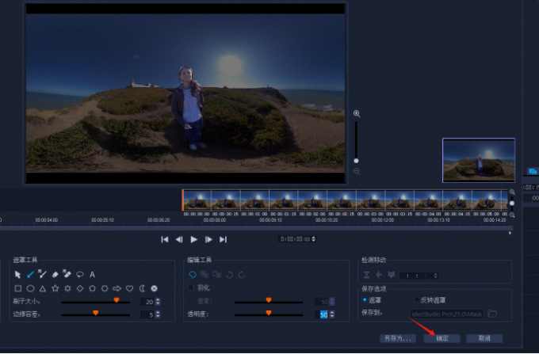The image size is (539, 354).
Task: Choose the six-point star shape mask
Action: point(67,288)
